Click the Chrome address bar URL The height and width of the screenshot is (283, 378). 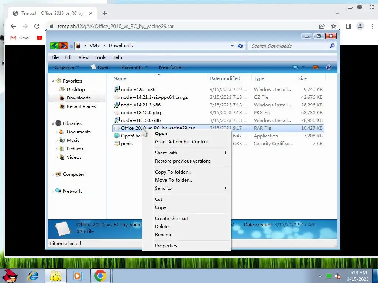(x=116, y=26)
